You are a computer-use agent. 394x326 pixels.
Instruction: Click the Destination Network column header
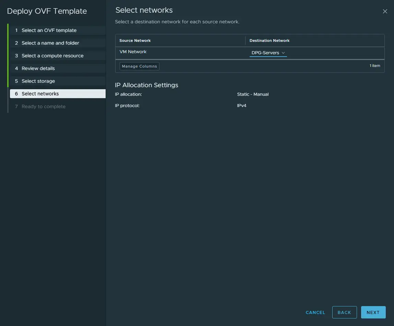pos(270,40)
